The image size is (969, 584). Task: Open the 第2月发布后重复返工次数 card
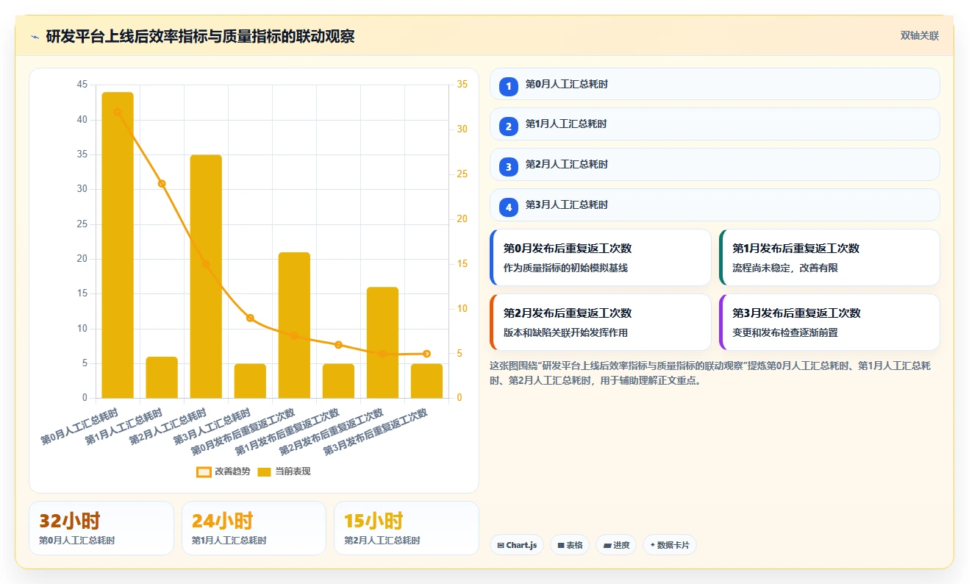(600, 322)
